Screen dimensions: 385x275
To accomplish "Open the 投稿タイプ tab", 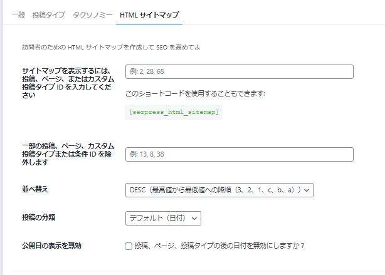I will (49, 15).
